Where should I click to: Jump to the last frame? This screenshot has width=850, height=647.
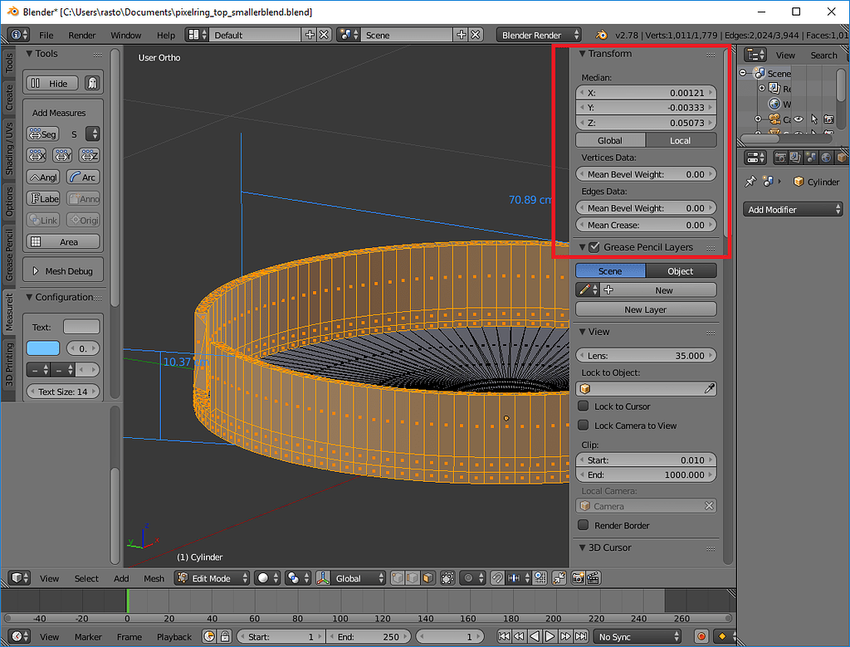(581, 636)
